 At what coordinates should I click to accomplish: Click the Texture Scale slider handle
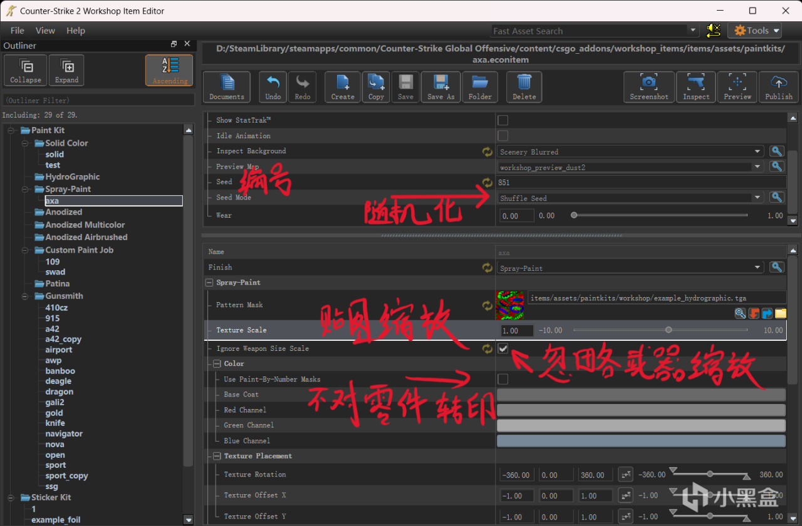(x=669, y=330)
